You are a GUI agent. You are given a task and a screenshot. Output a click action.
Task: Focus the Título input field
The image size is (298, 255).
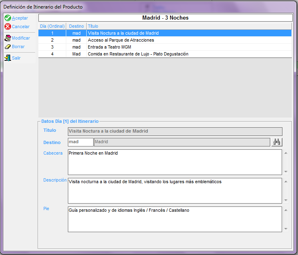coord(175,131)
